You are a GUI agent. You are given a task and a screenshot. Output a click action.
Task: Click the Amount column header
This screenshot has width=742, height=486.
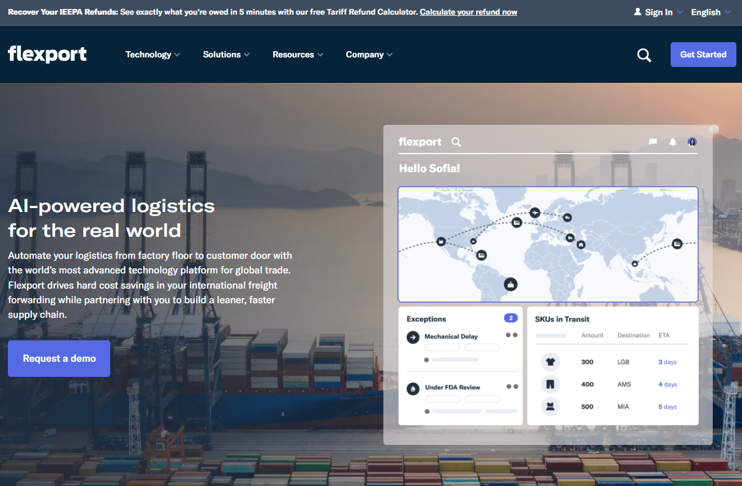592,335
